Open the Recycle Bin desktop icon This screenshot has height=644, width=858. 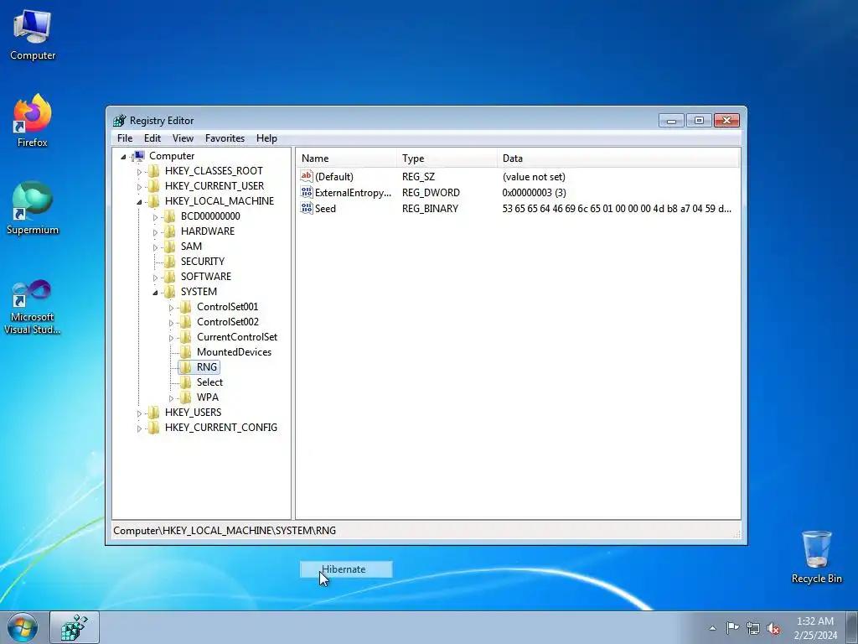click(816, 557)
